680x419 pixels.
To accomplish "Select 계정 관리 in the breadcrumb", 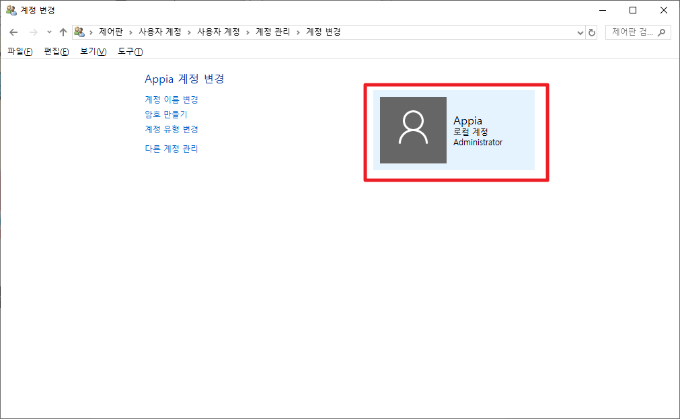I will [272, 32].
